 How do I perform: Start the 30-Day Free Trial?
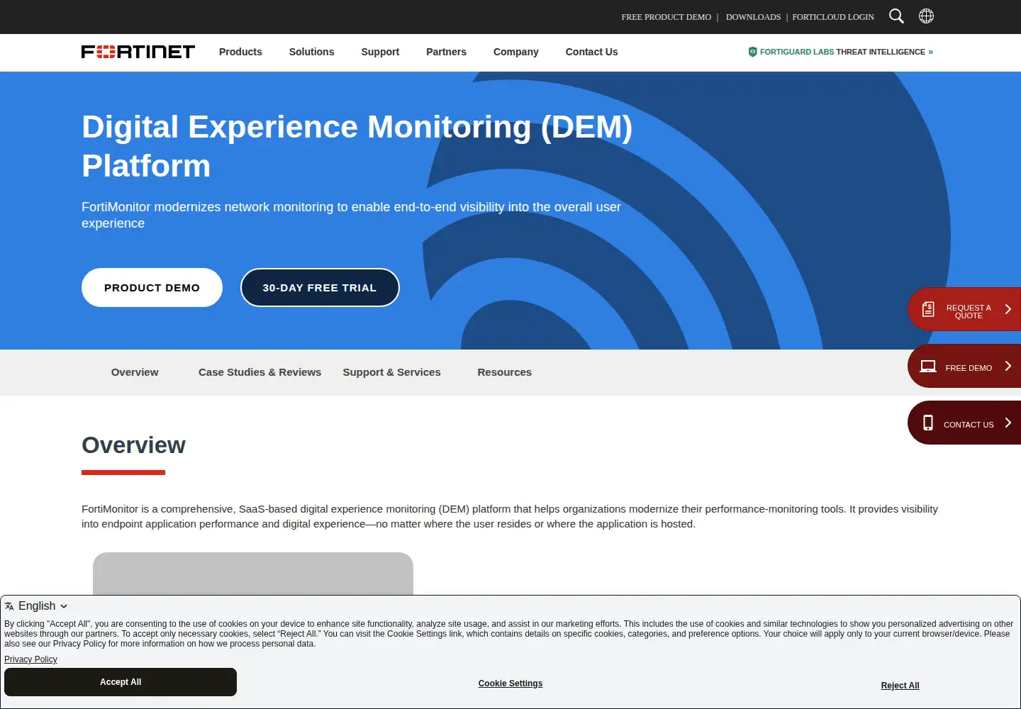coord(320,288)
